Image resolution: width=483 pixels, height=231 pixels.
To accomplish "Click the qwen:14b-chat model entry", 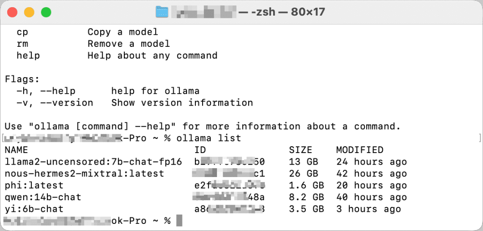I will (x=43, y=197).
